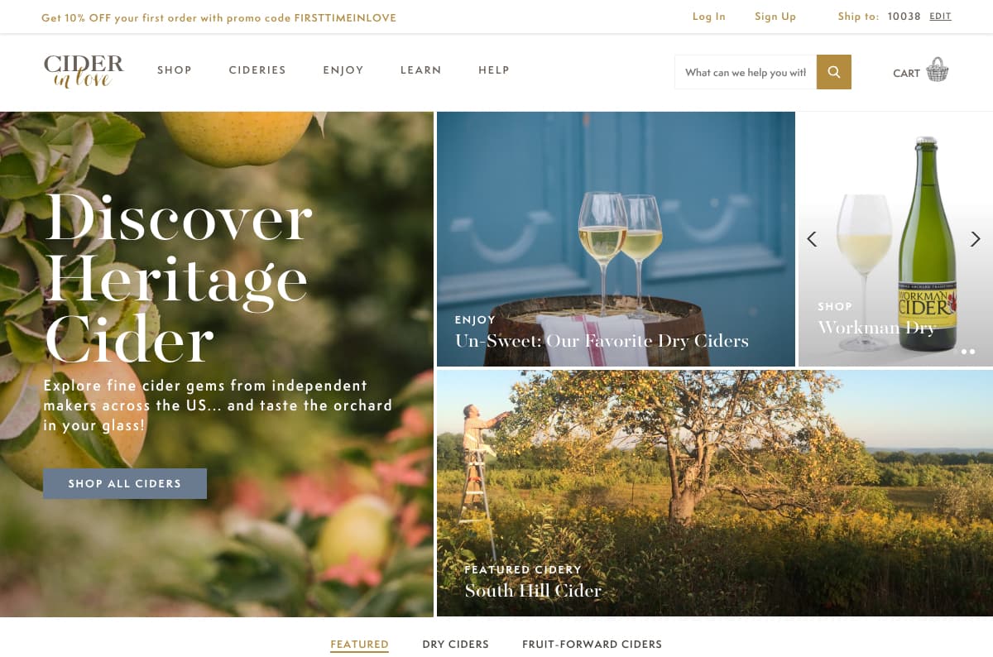993x657 pixels.
Task: Open the Help menu item
Action: pyautogui.click(x=494, y=70)
